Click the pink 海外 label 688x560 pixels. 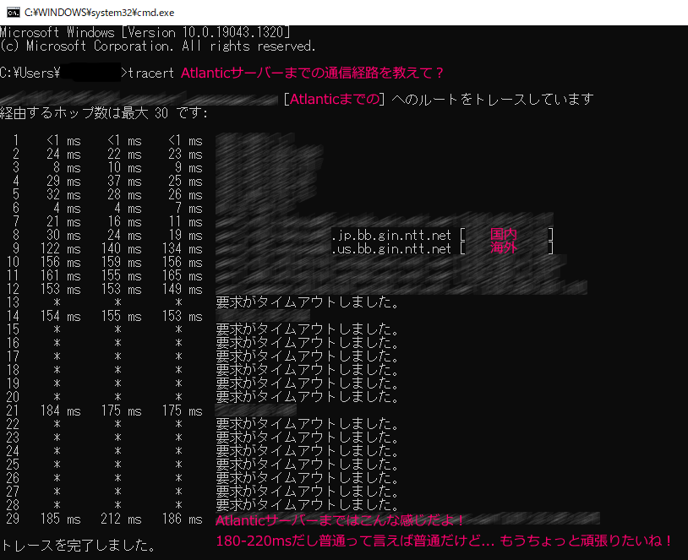click(504, 248)
